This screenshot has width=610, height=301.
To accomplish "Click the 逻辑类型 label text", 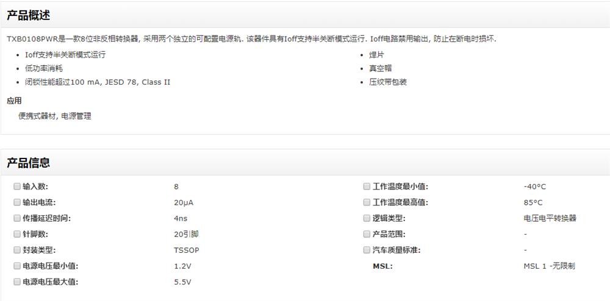I will click(389, 218).
